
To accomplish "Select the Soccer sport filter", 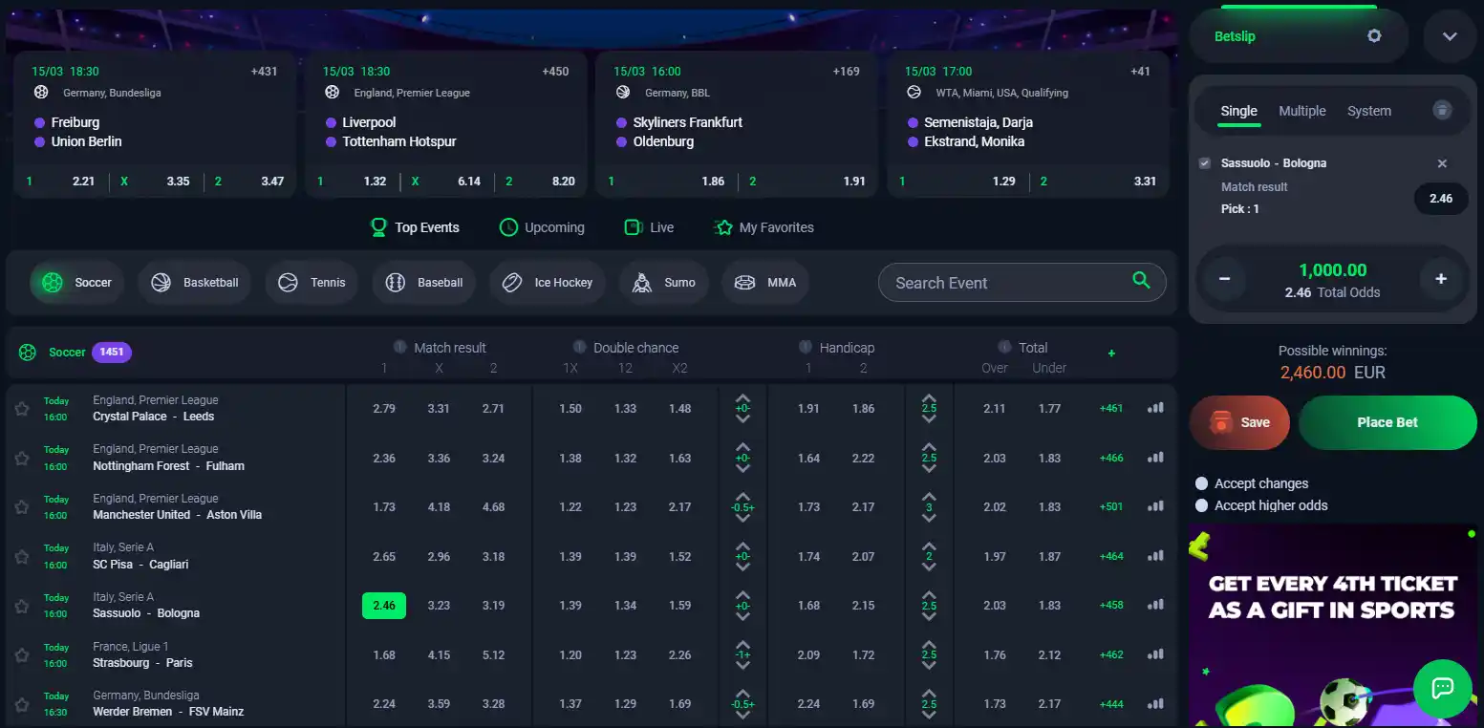I will [76, 283].
